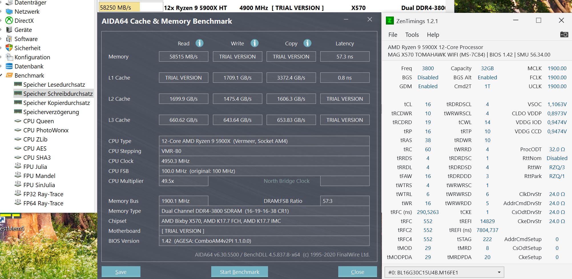Click the L1 Cache Write value 1709.1 GB/s
Viewport: 572px width, 279px height.
coord(237,78)
